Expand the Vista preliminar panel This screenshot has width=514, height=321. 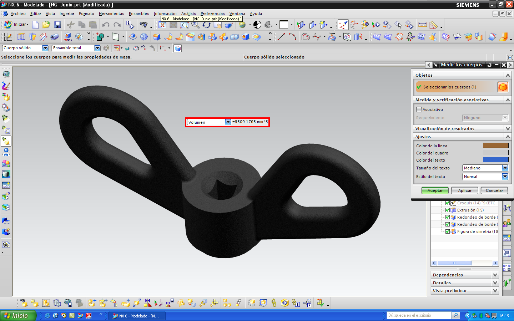tap(495, 291)
